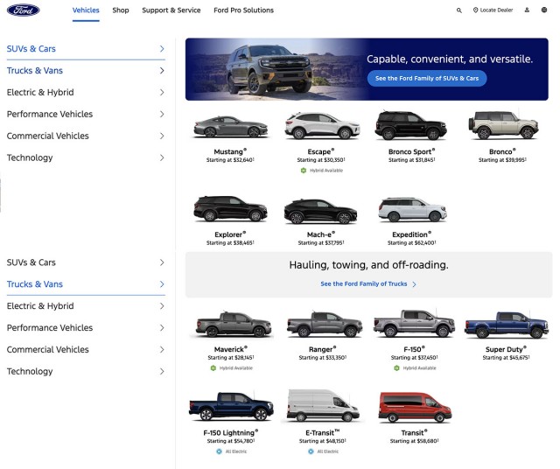Expand upper Trucks & Vans chevron
The image size is (560, 469).
[162, 70]
